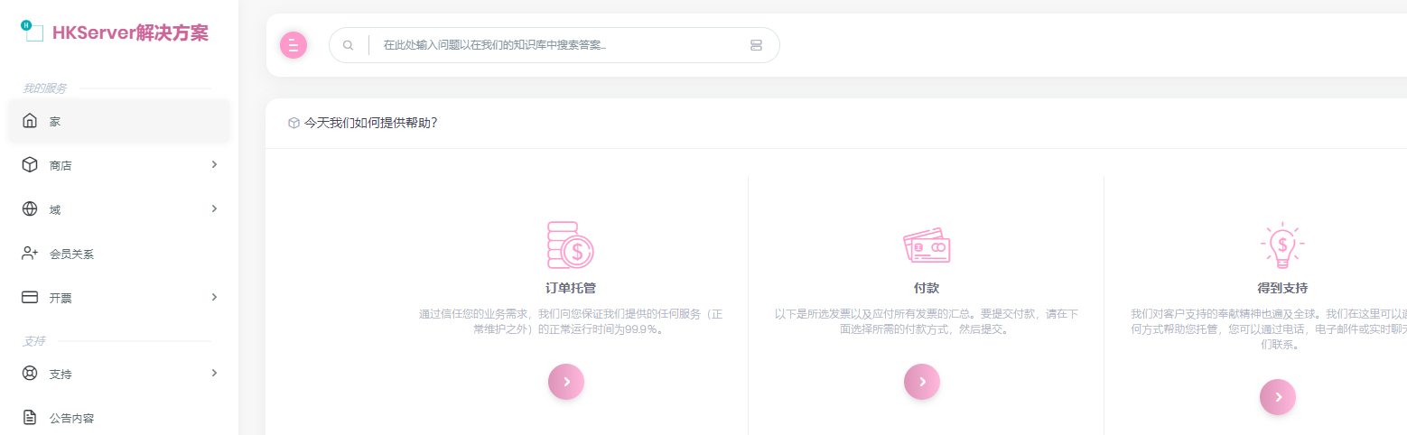
Task: Click the server icon in search bar
Action: [756, 45]
